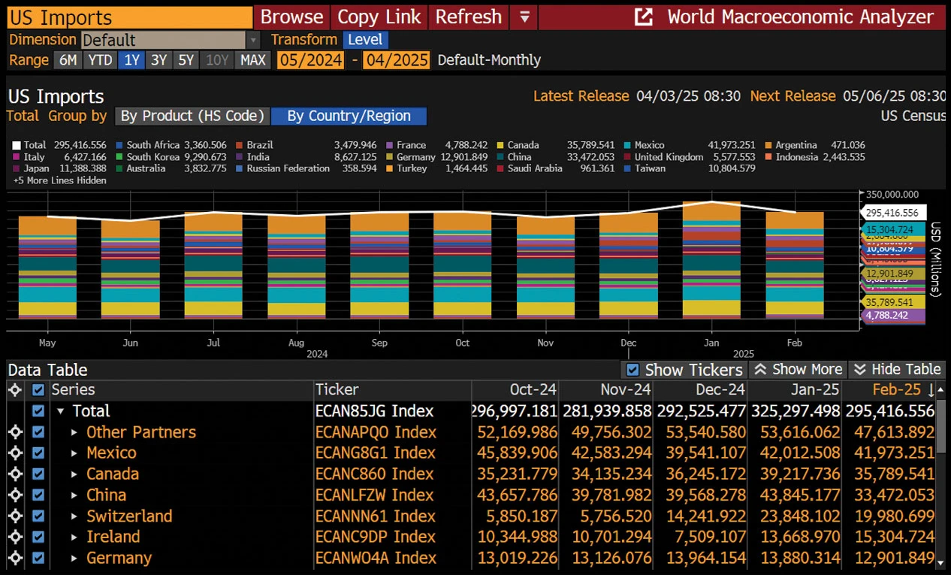
Task: Click the Copy Link button
Action: [x=379, y=17]
